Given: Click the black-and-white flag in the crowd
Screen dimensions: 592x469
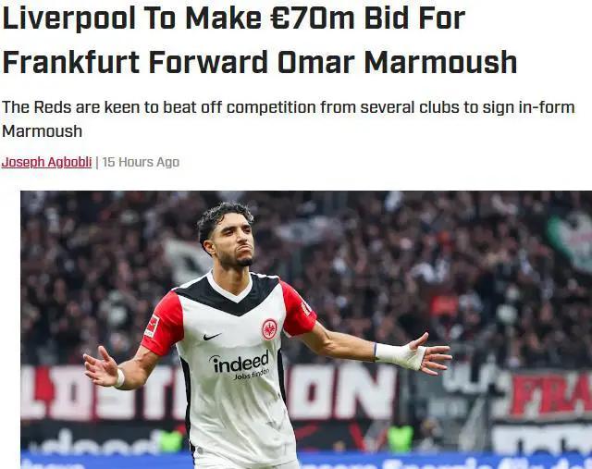Looking at the screenshot, I should click(185, 261).
